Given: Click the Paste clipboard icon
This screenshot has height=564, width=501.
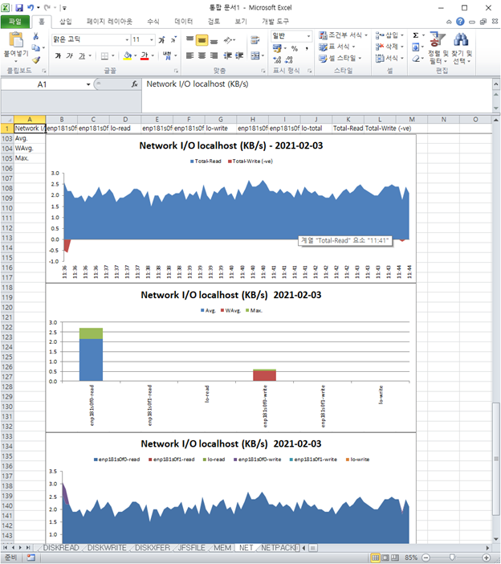Looking at the screenshot, I should (15, 39).
